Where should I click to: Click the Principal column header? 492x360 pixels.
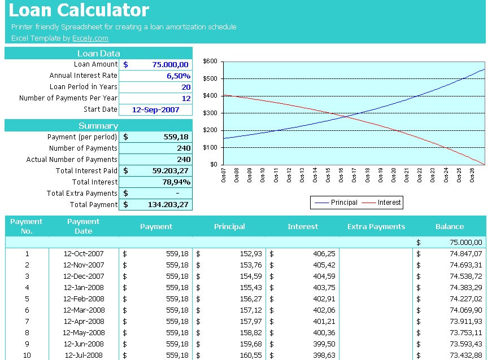[229, 226]
